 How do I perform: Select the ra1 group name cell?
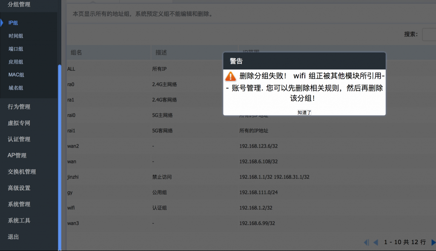coord(71,100)
